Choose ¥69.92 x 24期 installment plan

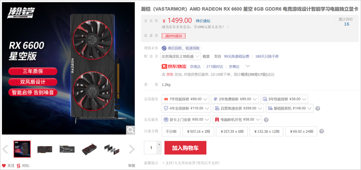tap(301, 132)
